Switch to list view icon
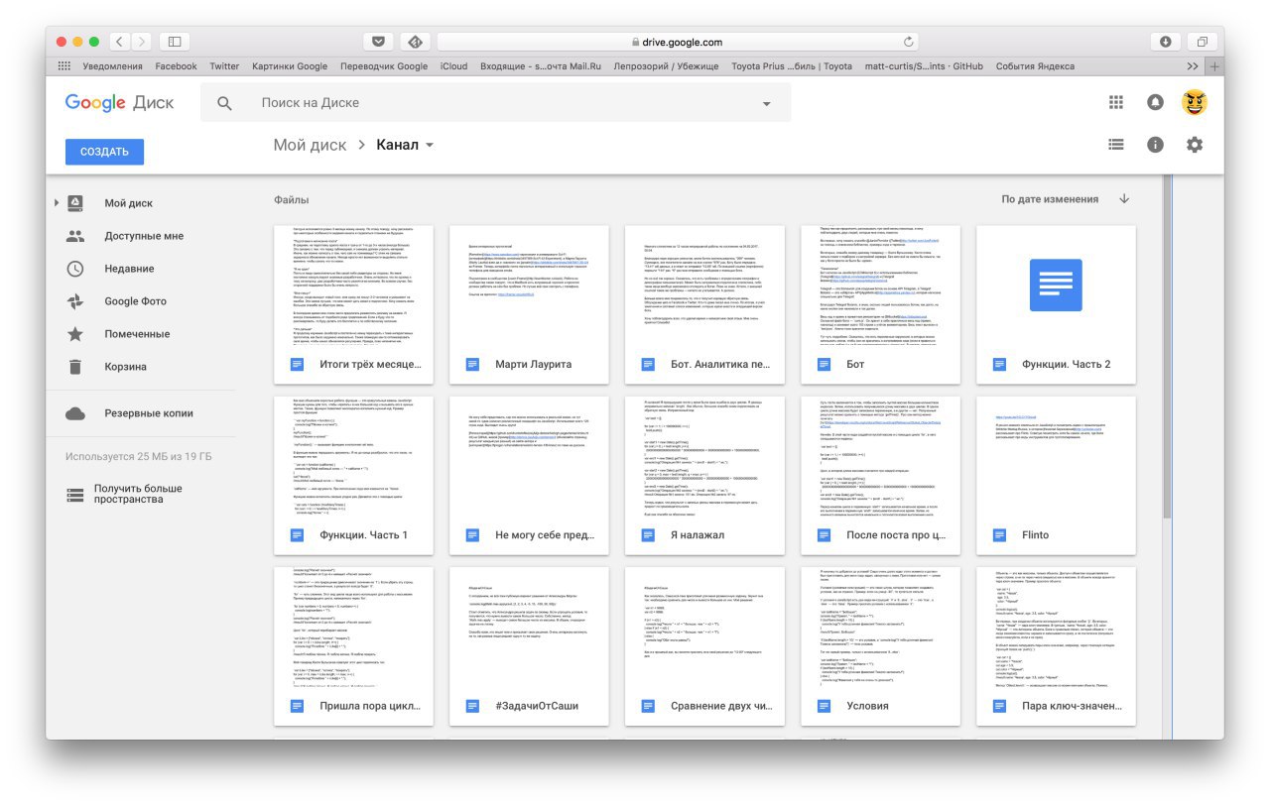The image size is (1270, 805). 1116,145
